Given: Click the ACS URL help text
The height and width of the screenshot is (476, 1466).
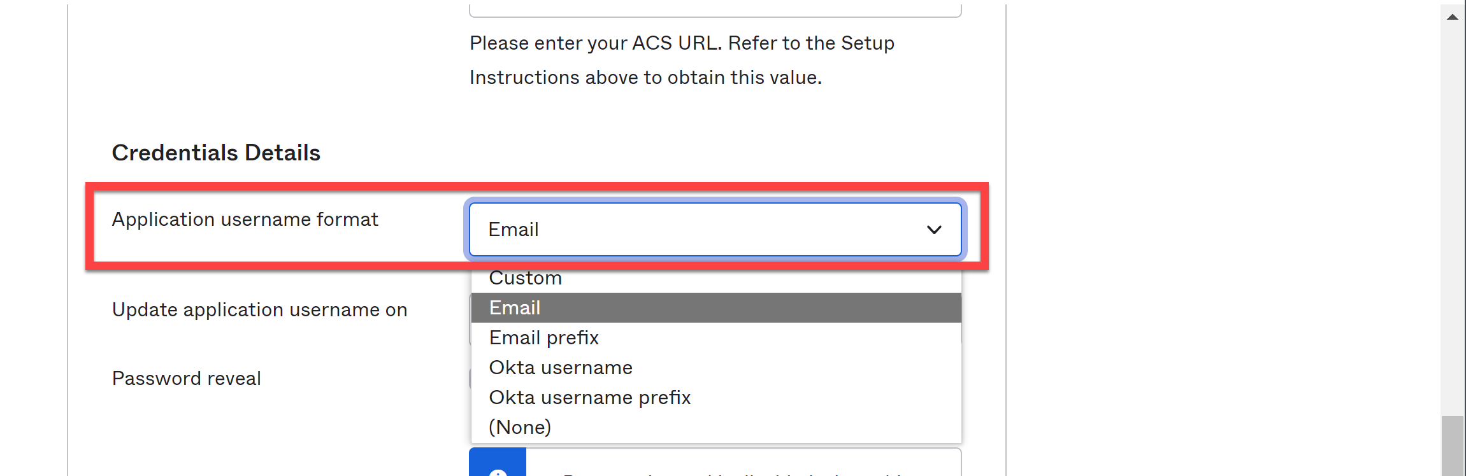Looking at the screenshot, I should (x=682, y=60).
